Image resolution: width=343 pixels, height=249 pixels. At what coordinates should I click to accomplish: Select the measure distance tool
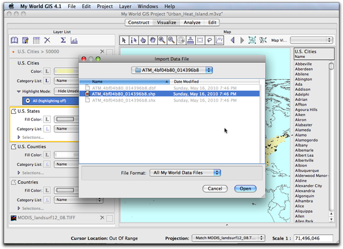(x=190, y=40)
